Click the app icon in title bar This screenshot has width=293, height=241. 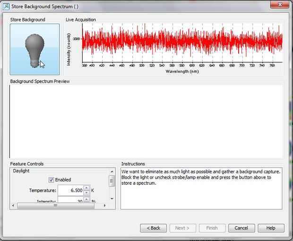click(6, 7)
